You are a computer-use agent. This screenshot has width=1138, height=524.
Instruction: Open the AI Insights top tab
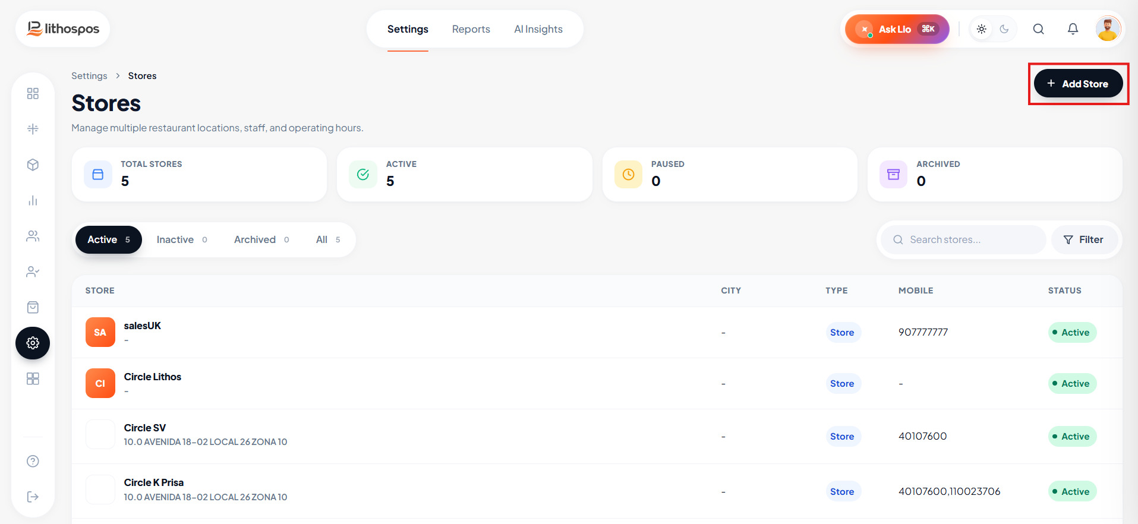(x=538, y=29)
